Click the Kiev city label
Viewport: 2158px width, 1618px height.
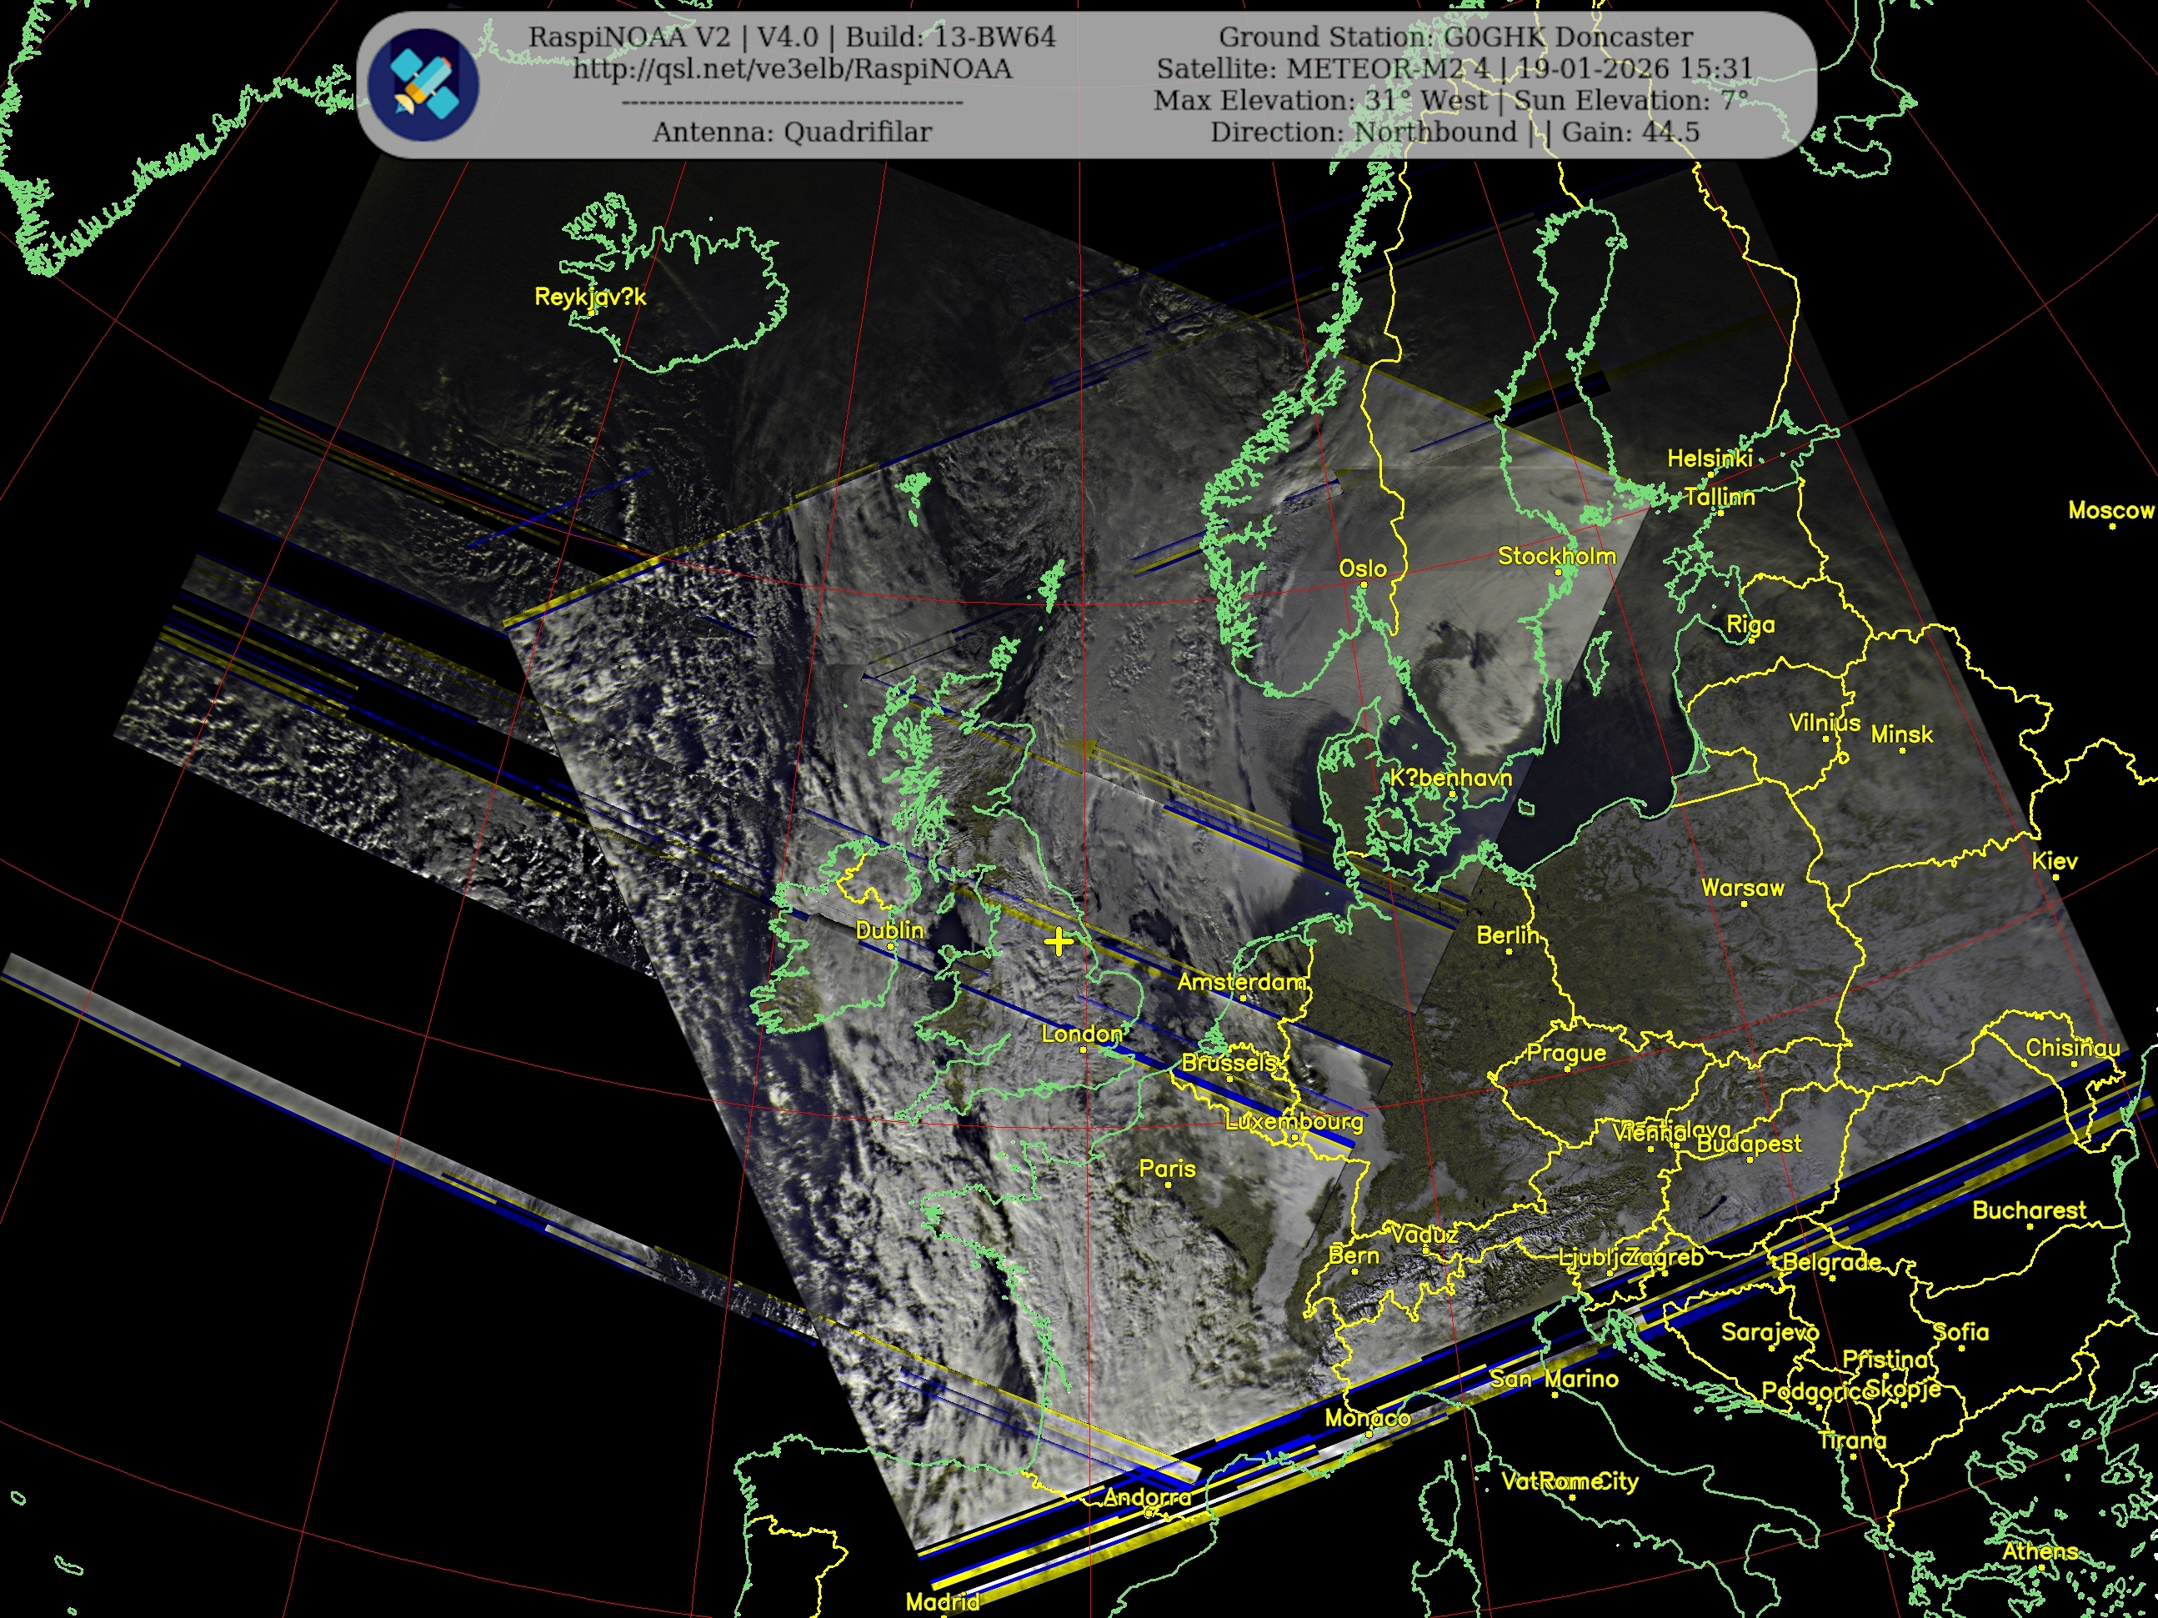tap(2054, 861)
